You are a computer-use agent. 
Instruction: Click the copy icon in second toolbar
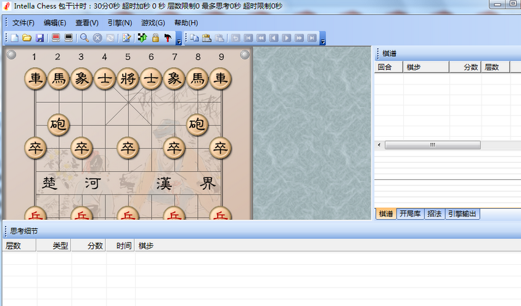pyautogui.click(x=194, y=38)
